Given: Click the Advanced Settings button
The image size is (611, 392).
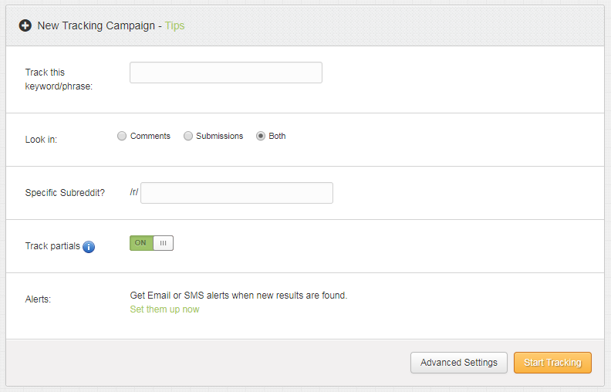Looking at the screenshot, I should (x=459, y=363).
